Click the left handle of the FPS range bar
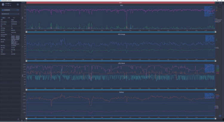This screenshot has width=224, height=122. tap(27, 31)
